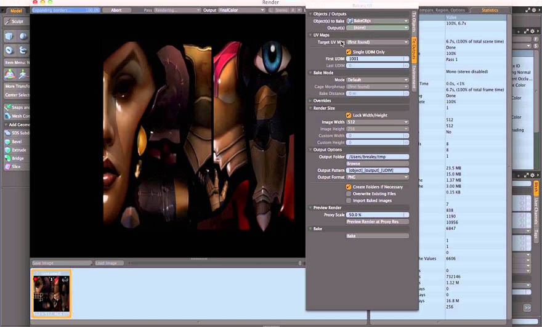This screenshot has width=542, height=327.
Task: Click the First UDIM field
Action: pos(378,59)
